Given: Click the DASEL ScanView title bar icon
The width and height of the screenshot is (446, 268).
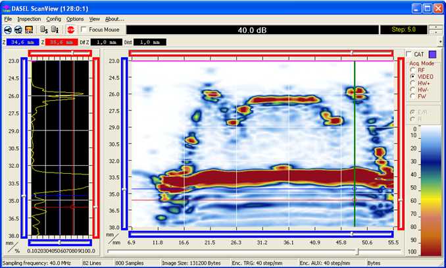Looking at the screenshot, I should pos(7,7).
